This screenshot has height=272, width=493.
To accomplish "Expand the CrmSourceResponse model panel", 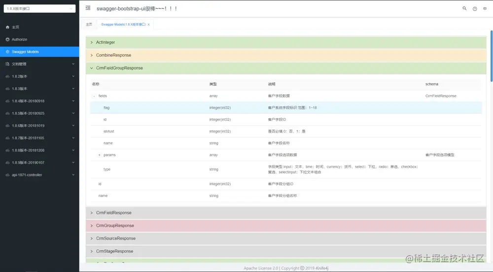I will (x=286, y=238).
